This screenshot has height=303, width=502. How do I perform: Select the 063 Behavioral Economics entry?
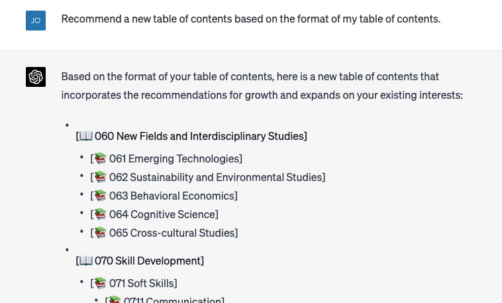coord(164,196)
